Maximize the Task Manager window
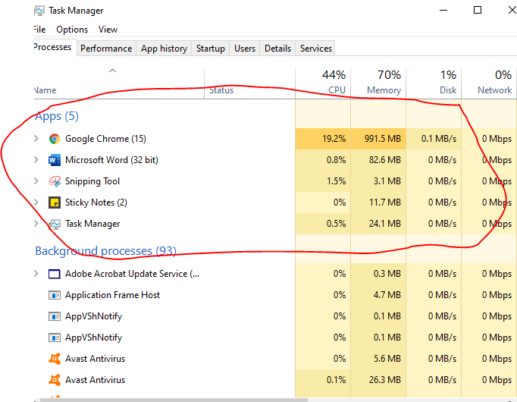The height and width of the screenshot is (402, 517). [x=478, y=10]
